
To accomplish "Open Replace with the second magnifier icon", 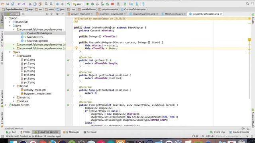I will pos(51,4).
